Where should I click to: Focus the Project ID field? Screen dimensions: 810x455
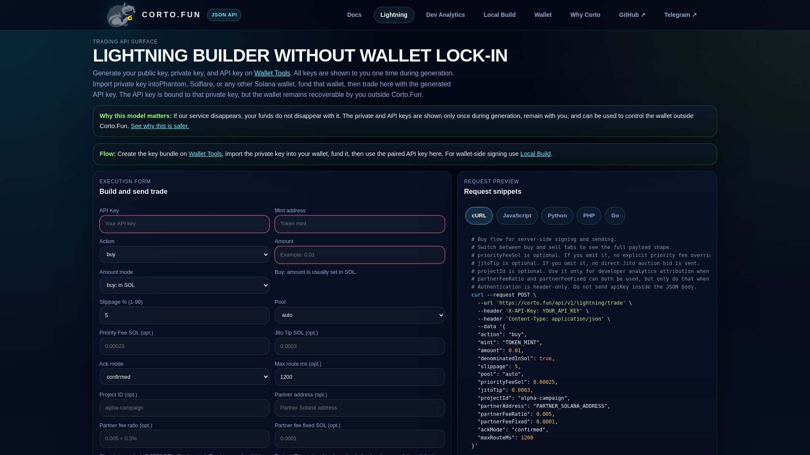pos(184,408)
